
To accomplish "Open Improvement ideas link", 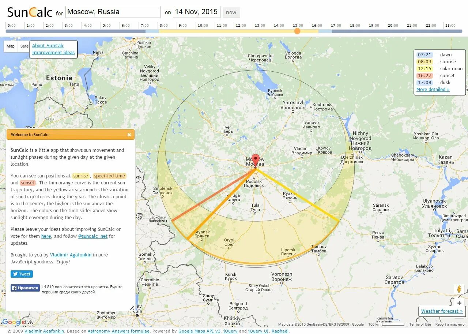I will [x=53, y=53].
